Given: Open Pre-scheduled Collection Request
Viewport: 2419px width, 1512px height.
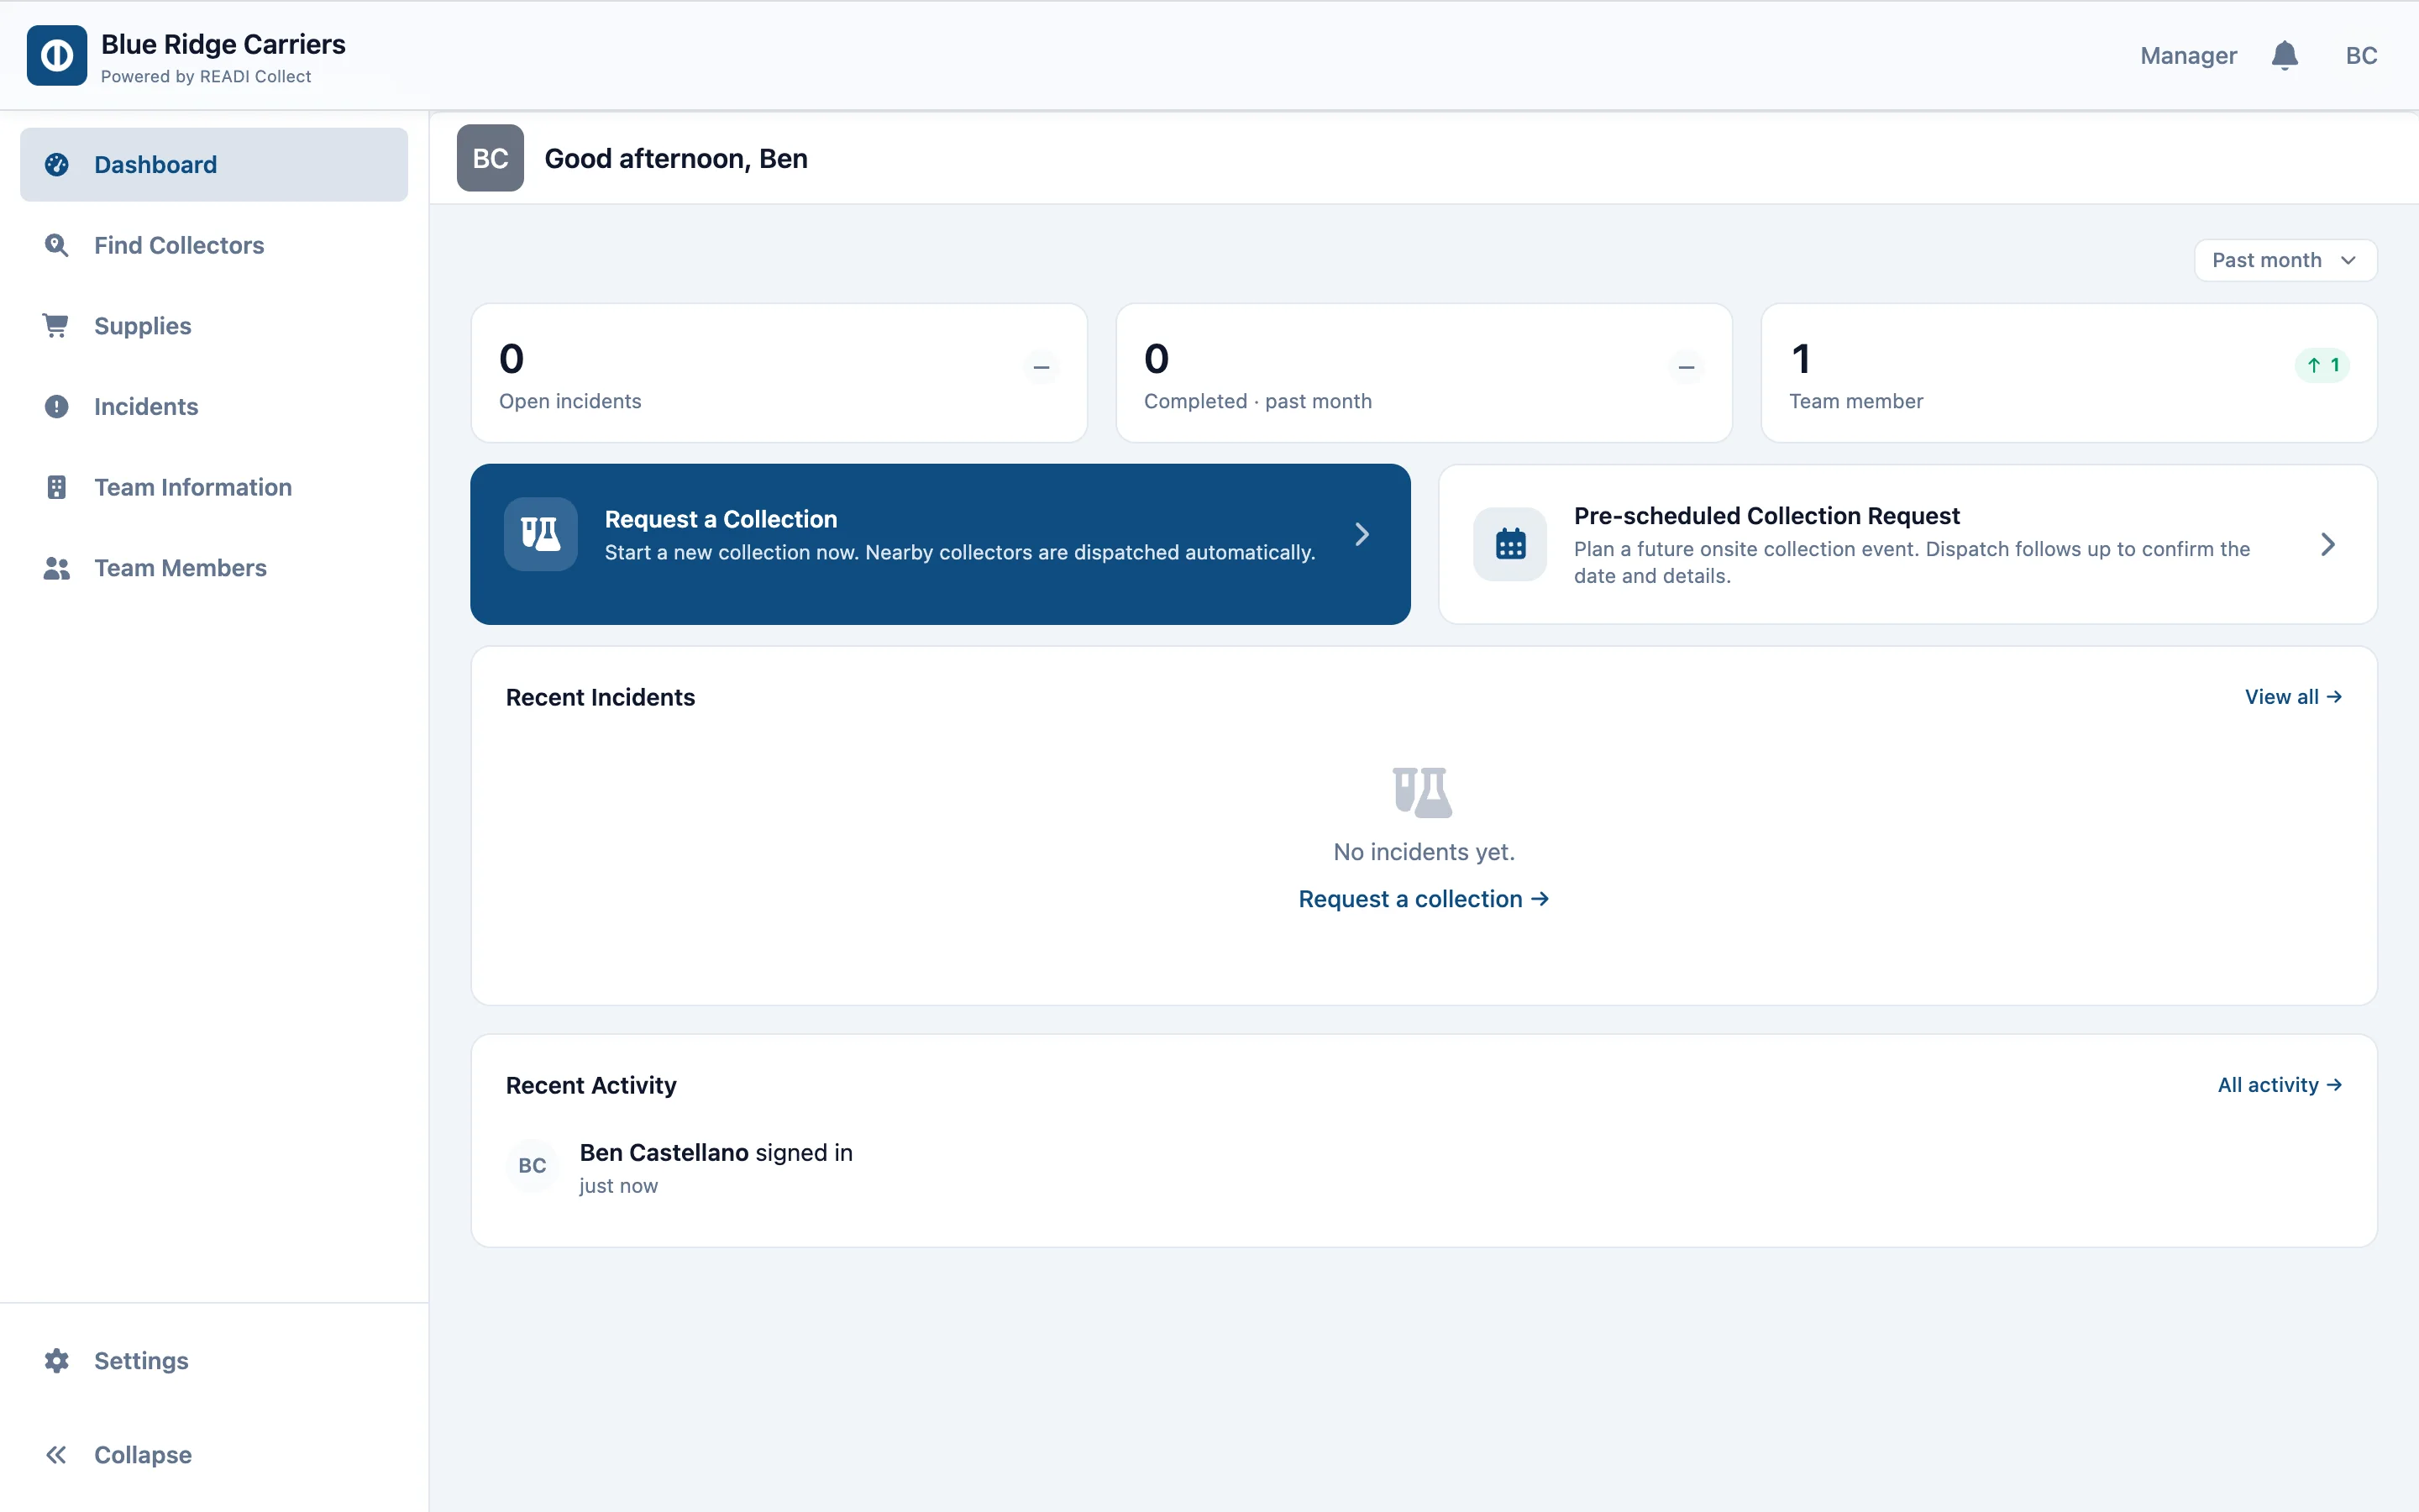Looking at the screenshot, I should (x=1907, y=544).
